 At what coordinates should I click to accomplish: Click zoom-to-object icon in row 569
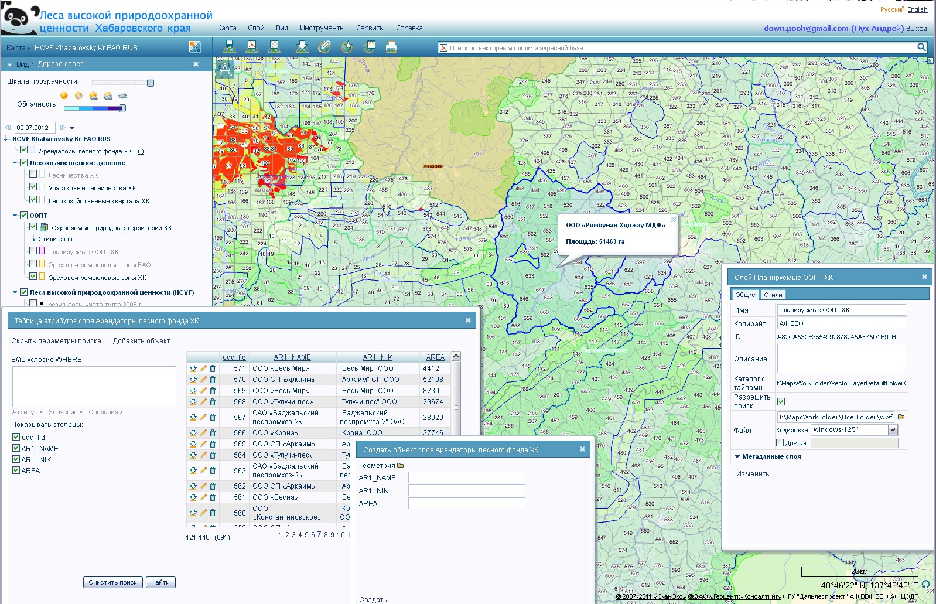pos(193,391)
